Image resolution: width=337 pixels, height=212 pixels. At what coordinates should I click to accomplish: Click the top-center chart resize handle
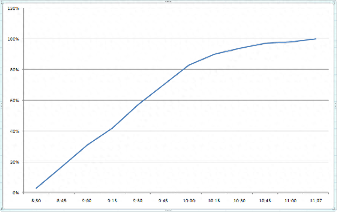pyautogui.click(x=168, y=2)
